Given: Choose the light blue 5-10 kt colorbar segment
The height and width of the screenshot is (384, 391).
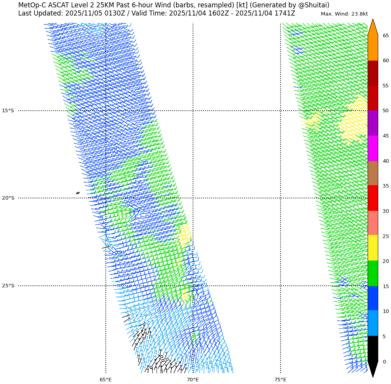Looking at the screenshot, I should 372,323.
